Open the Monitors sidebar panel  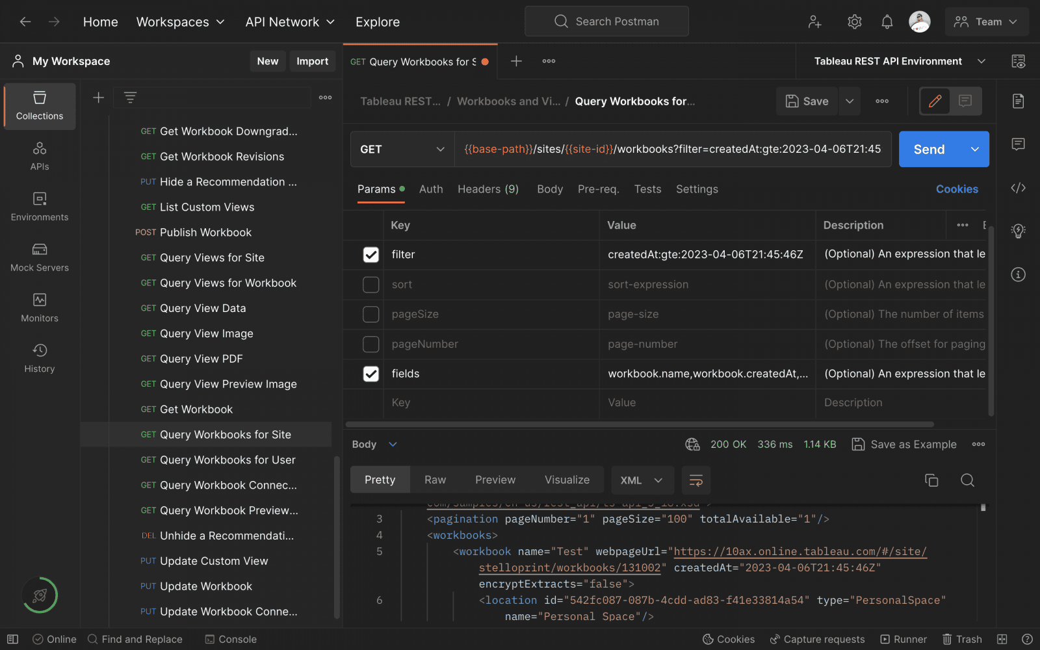coord(40,308)
